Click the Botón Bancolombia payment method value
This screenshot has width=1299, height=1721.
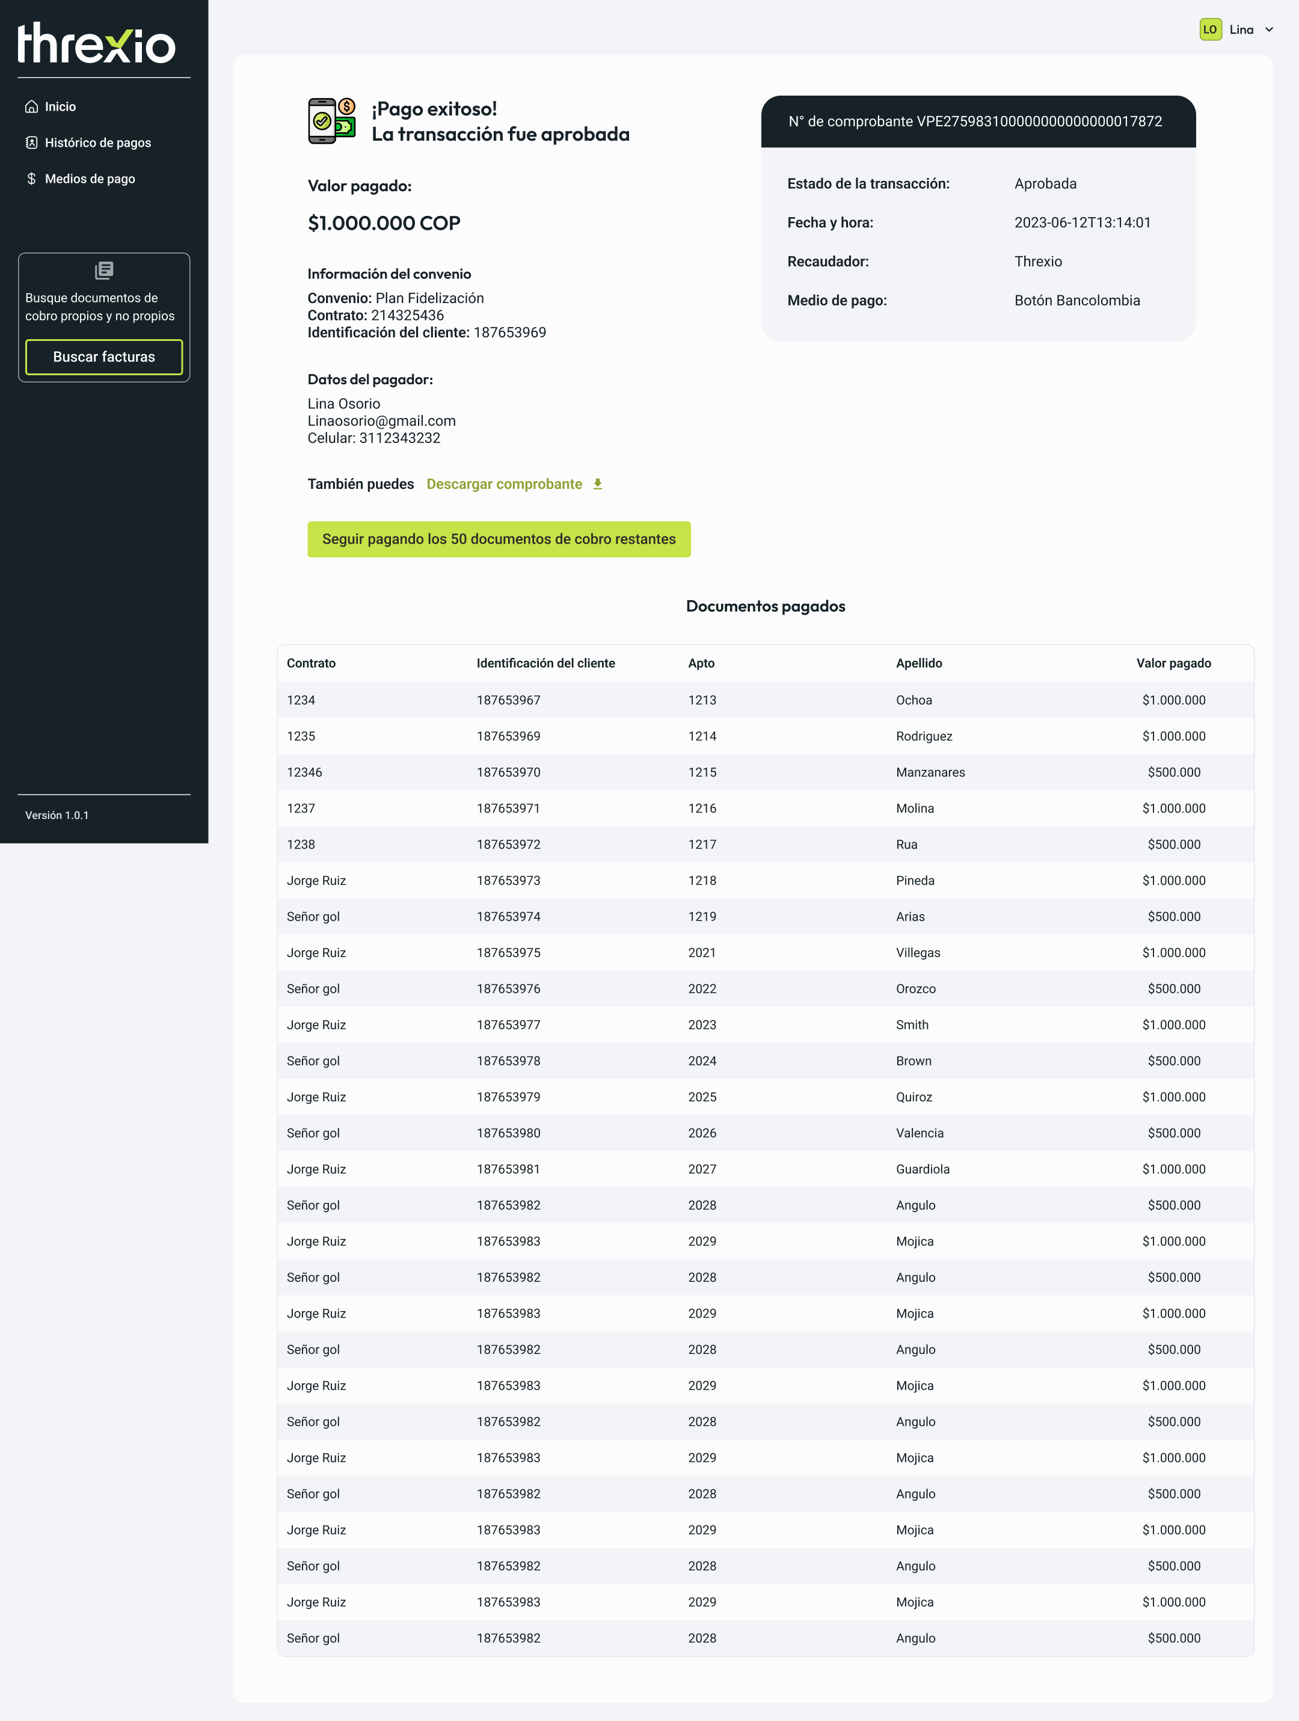coord(1077,300)
